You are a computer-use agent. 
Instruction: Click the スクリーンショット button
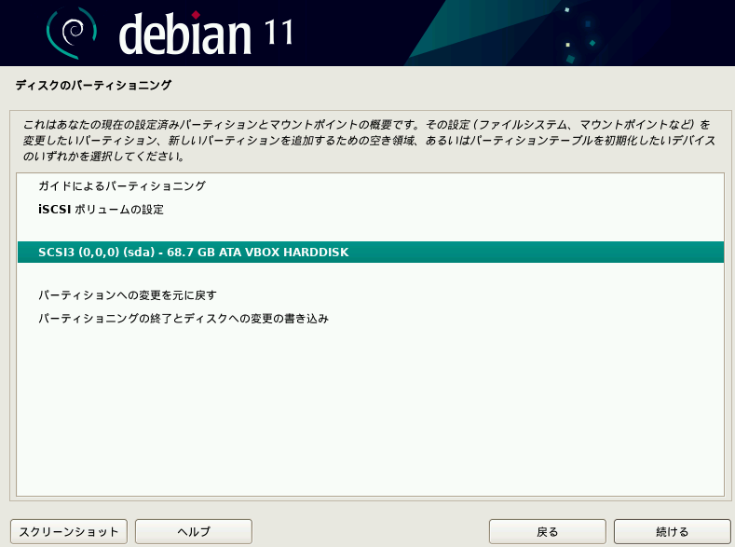tap(69, 531)
